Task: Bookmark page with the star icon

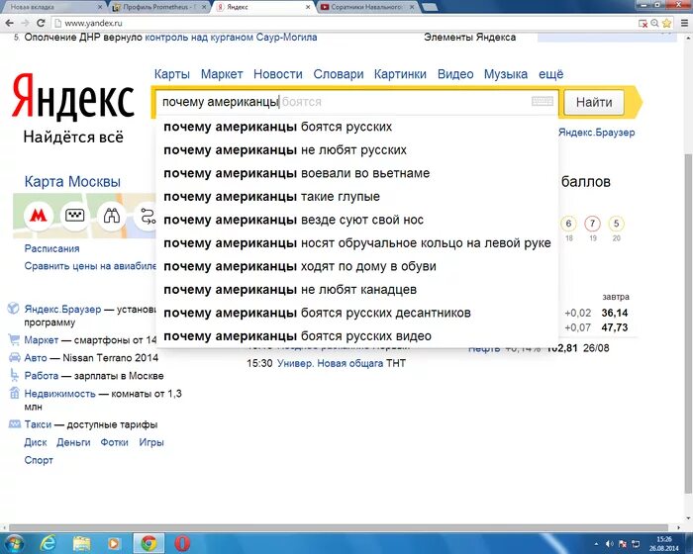Action: (667, 23)
